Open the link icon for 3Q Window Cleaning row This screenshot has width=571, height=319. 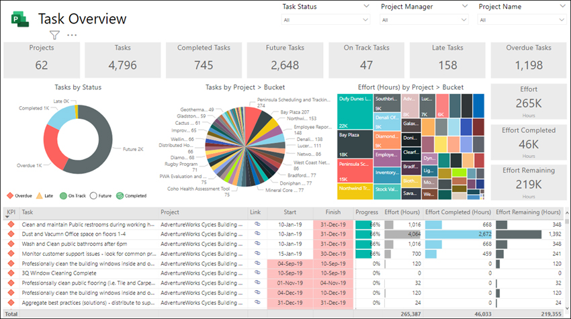(x=257, y=273)
